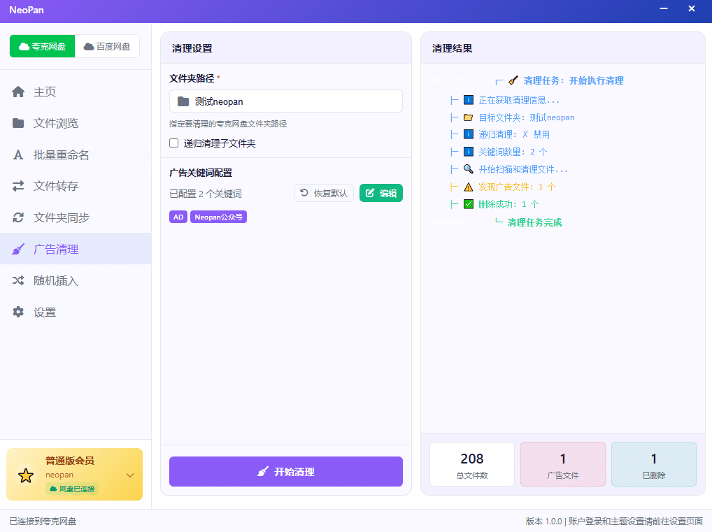Click the warning triangle icon in log
This screenshot has height=532, width=712.
coord(469,187)
